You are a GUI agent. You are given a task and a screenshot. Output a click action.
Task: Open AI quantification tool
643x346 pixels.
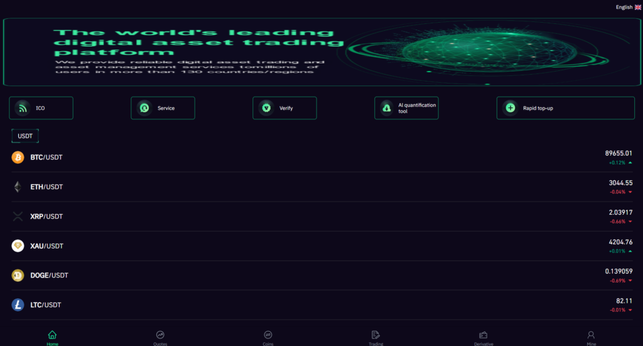point(406,108)
